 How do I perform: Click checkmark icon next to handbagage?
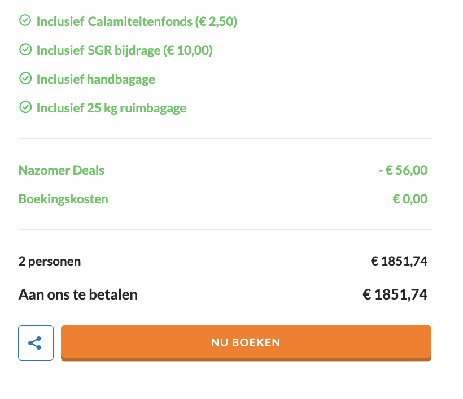tap(25, 79)
